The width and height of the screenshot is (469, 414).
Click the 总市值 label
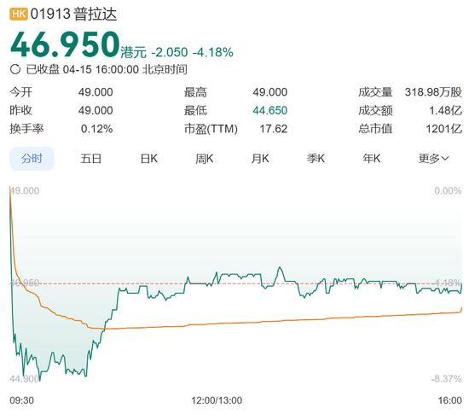pyautogui.click(x=375, y=129)
